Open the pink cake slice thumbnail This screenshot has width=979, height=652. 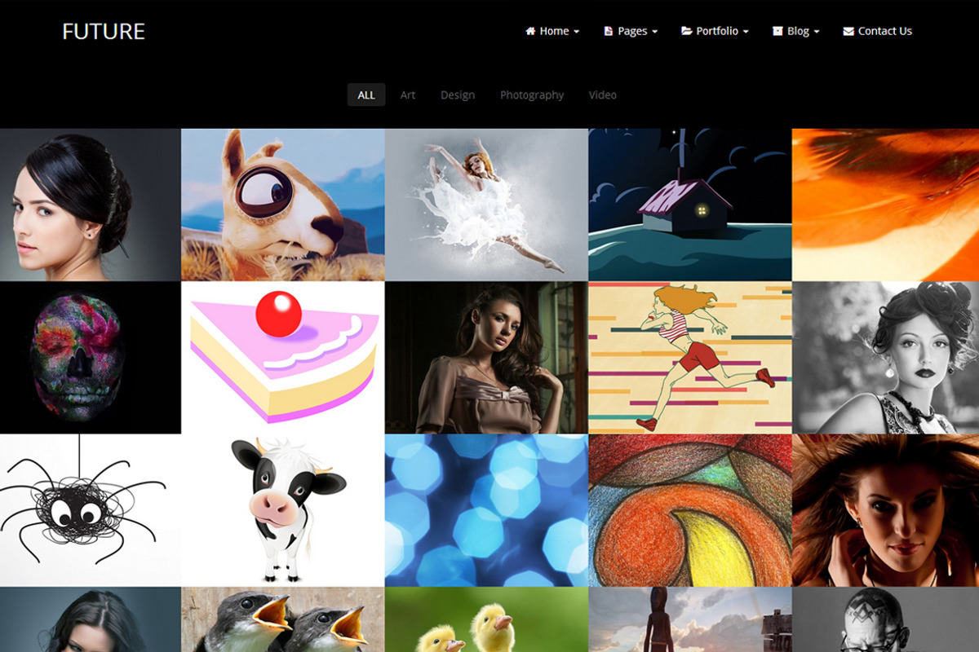pos(282,357)
